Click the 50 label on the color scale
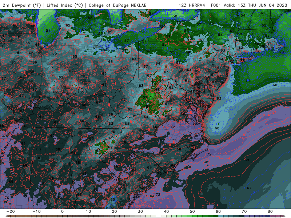 (x=192, y=211)
